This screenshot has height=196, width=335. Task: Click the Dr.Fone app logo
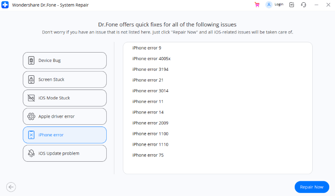[5, 5]
